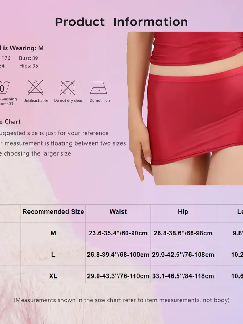Click waist cell '23.6-35.4"/60-90cm'
The width and height of the screenshot is (243, 324).
tap(118, 233)
